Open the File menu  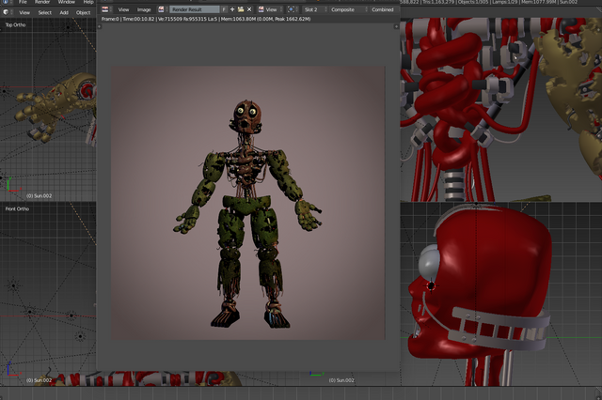coord(23,2)
